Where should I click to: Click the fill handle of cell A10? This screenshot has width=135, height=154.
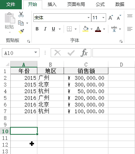37,134
